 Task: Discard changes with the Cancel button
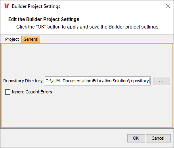158,138
